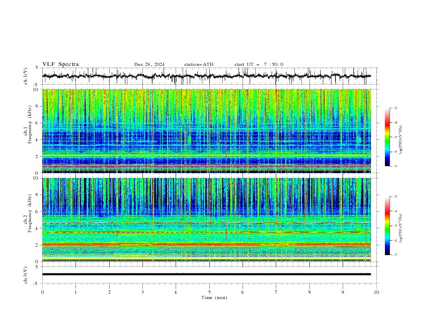Click the ch.2 spectrogram panel
424x328 pixels.
pyautogui.click(x=207, y=220)
